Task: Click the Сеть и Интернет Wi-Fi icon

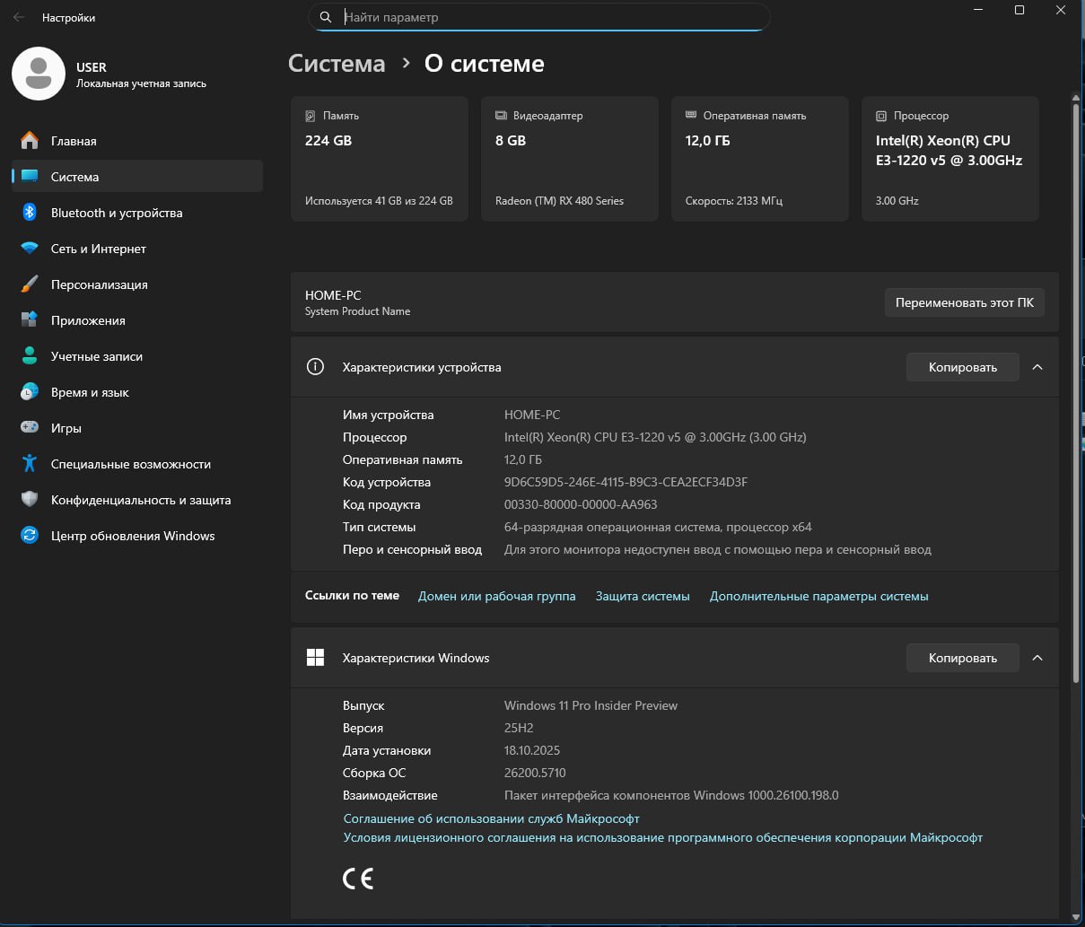Action: point(30,249)
